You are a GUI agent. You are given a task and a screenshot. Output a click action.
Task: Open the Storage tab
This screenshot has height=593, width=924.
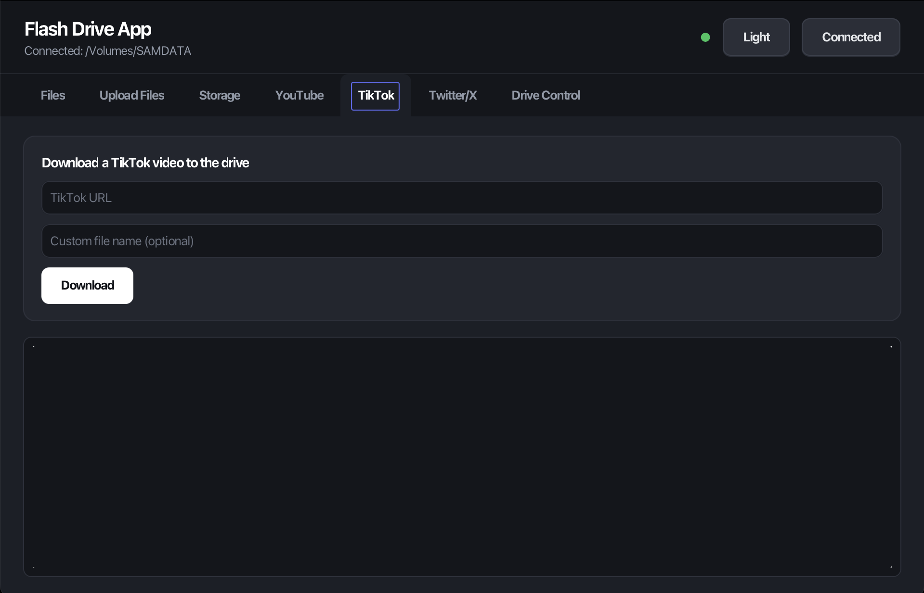[x=220, y=96]
